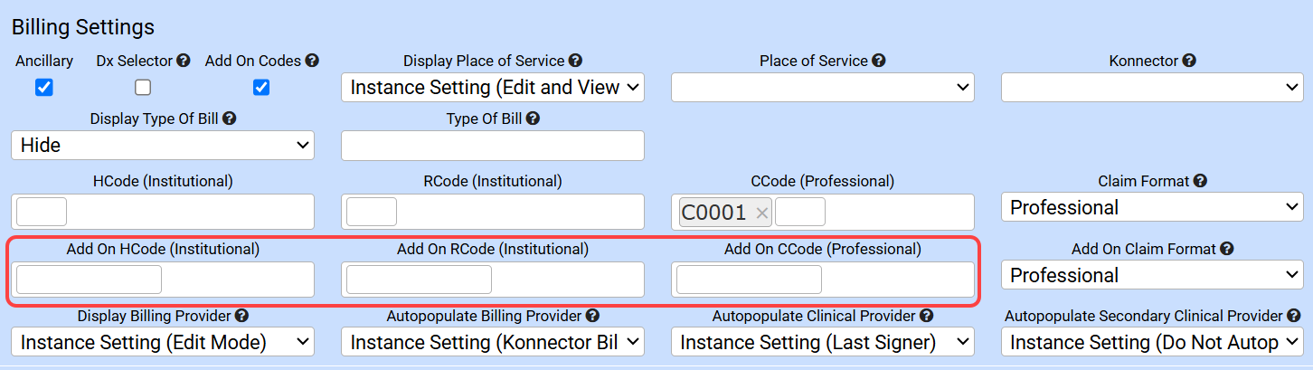Open Add On Claim Format dropdown
This screenshot has width=1313, height=370.
coord(1151,275)
